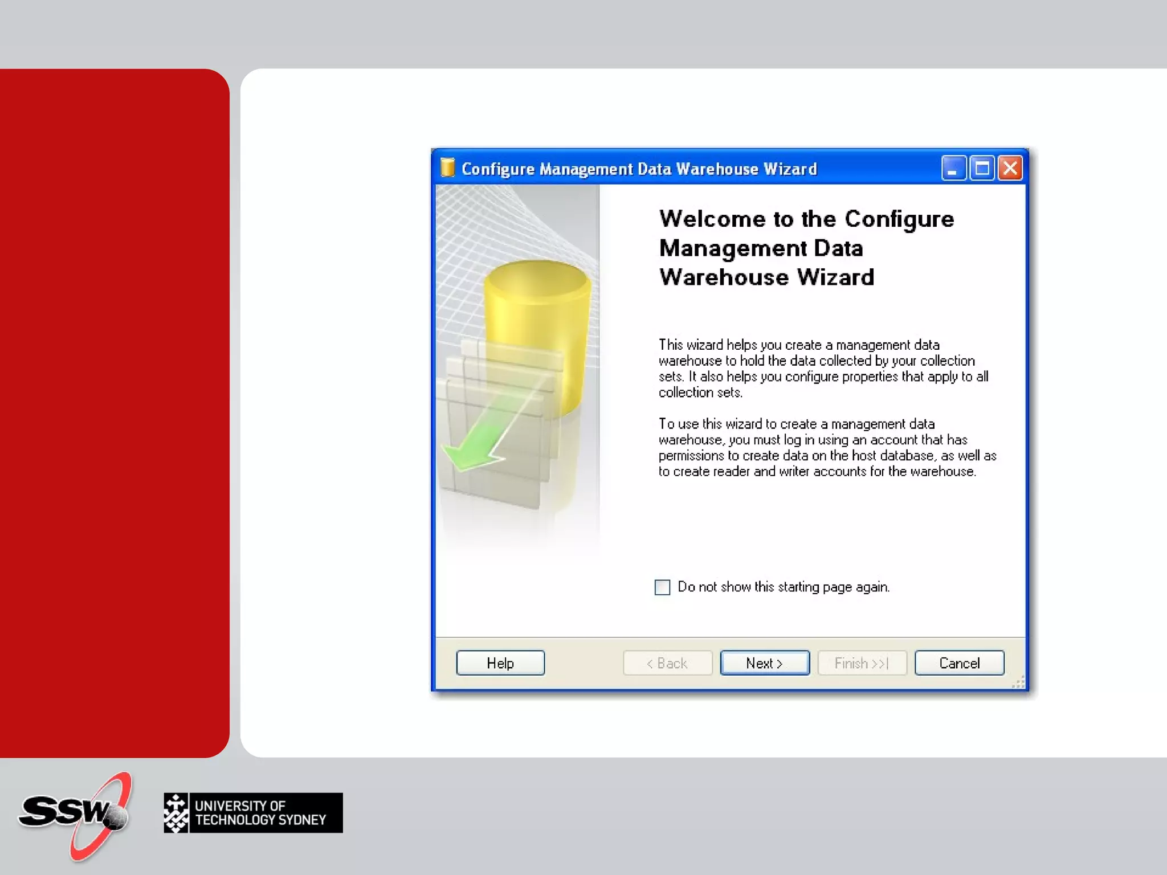The image size is (1167, 875).
Task: Minimize the Configure Management Data Warehouse window
Action: click(x=953, y=169)
